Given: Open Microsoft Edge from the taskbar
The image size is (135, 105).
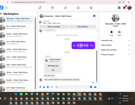Looking at the screenshot, I should 53,94.
